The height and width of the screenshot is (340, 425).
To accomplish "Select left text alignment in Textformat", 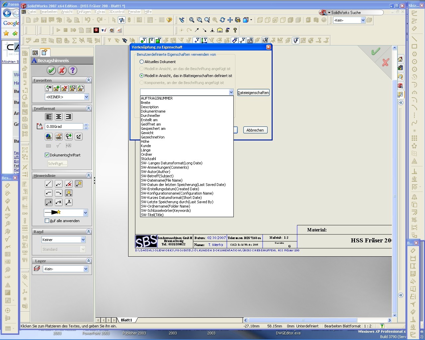I will (x=49, y=117).
